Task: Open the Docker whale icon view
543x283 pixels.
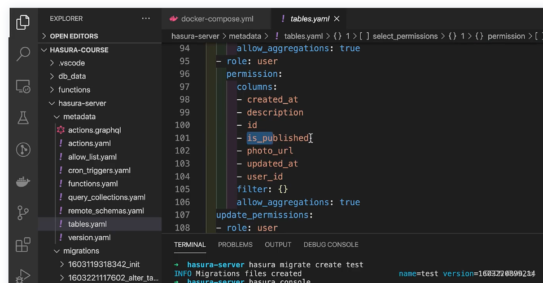Action: tap(23, 182)
